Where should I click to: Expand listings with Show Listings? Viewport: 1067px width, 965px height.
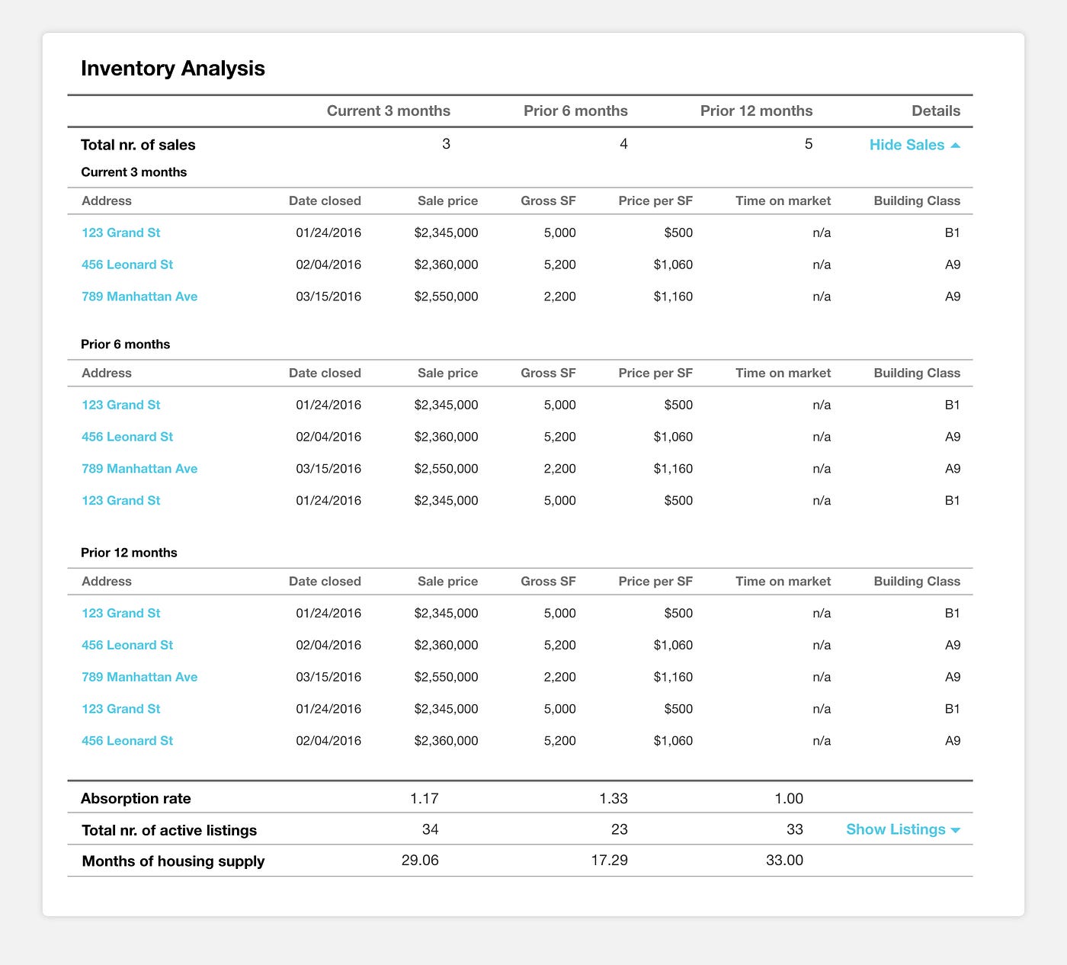click(896, 829)
